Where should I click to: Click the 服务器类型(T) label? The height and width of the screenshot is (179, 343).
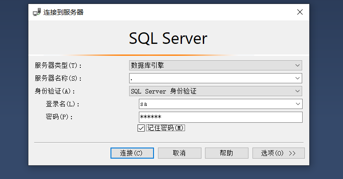point(58,65)
